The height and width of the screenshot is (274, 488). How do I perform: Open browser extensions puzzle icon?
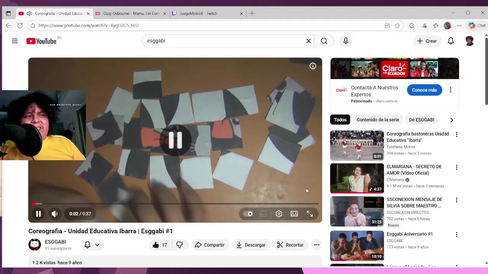[411, 25]
